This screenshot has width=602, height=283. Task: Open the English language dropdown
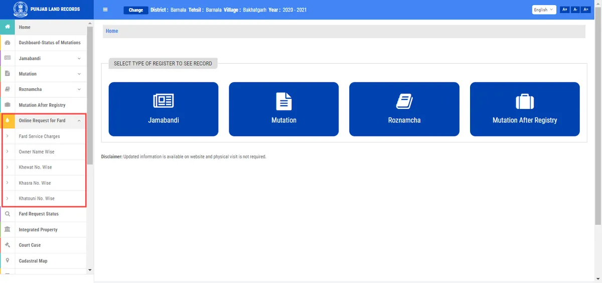544,10
